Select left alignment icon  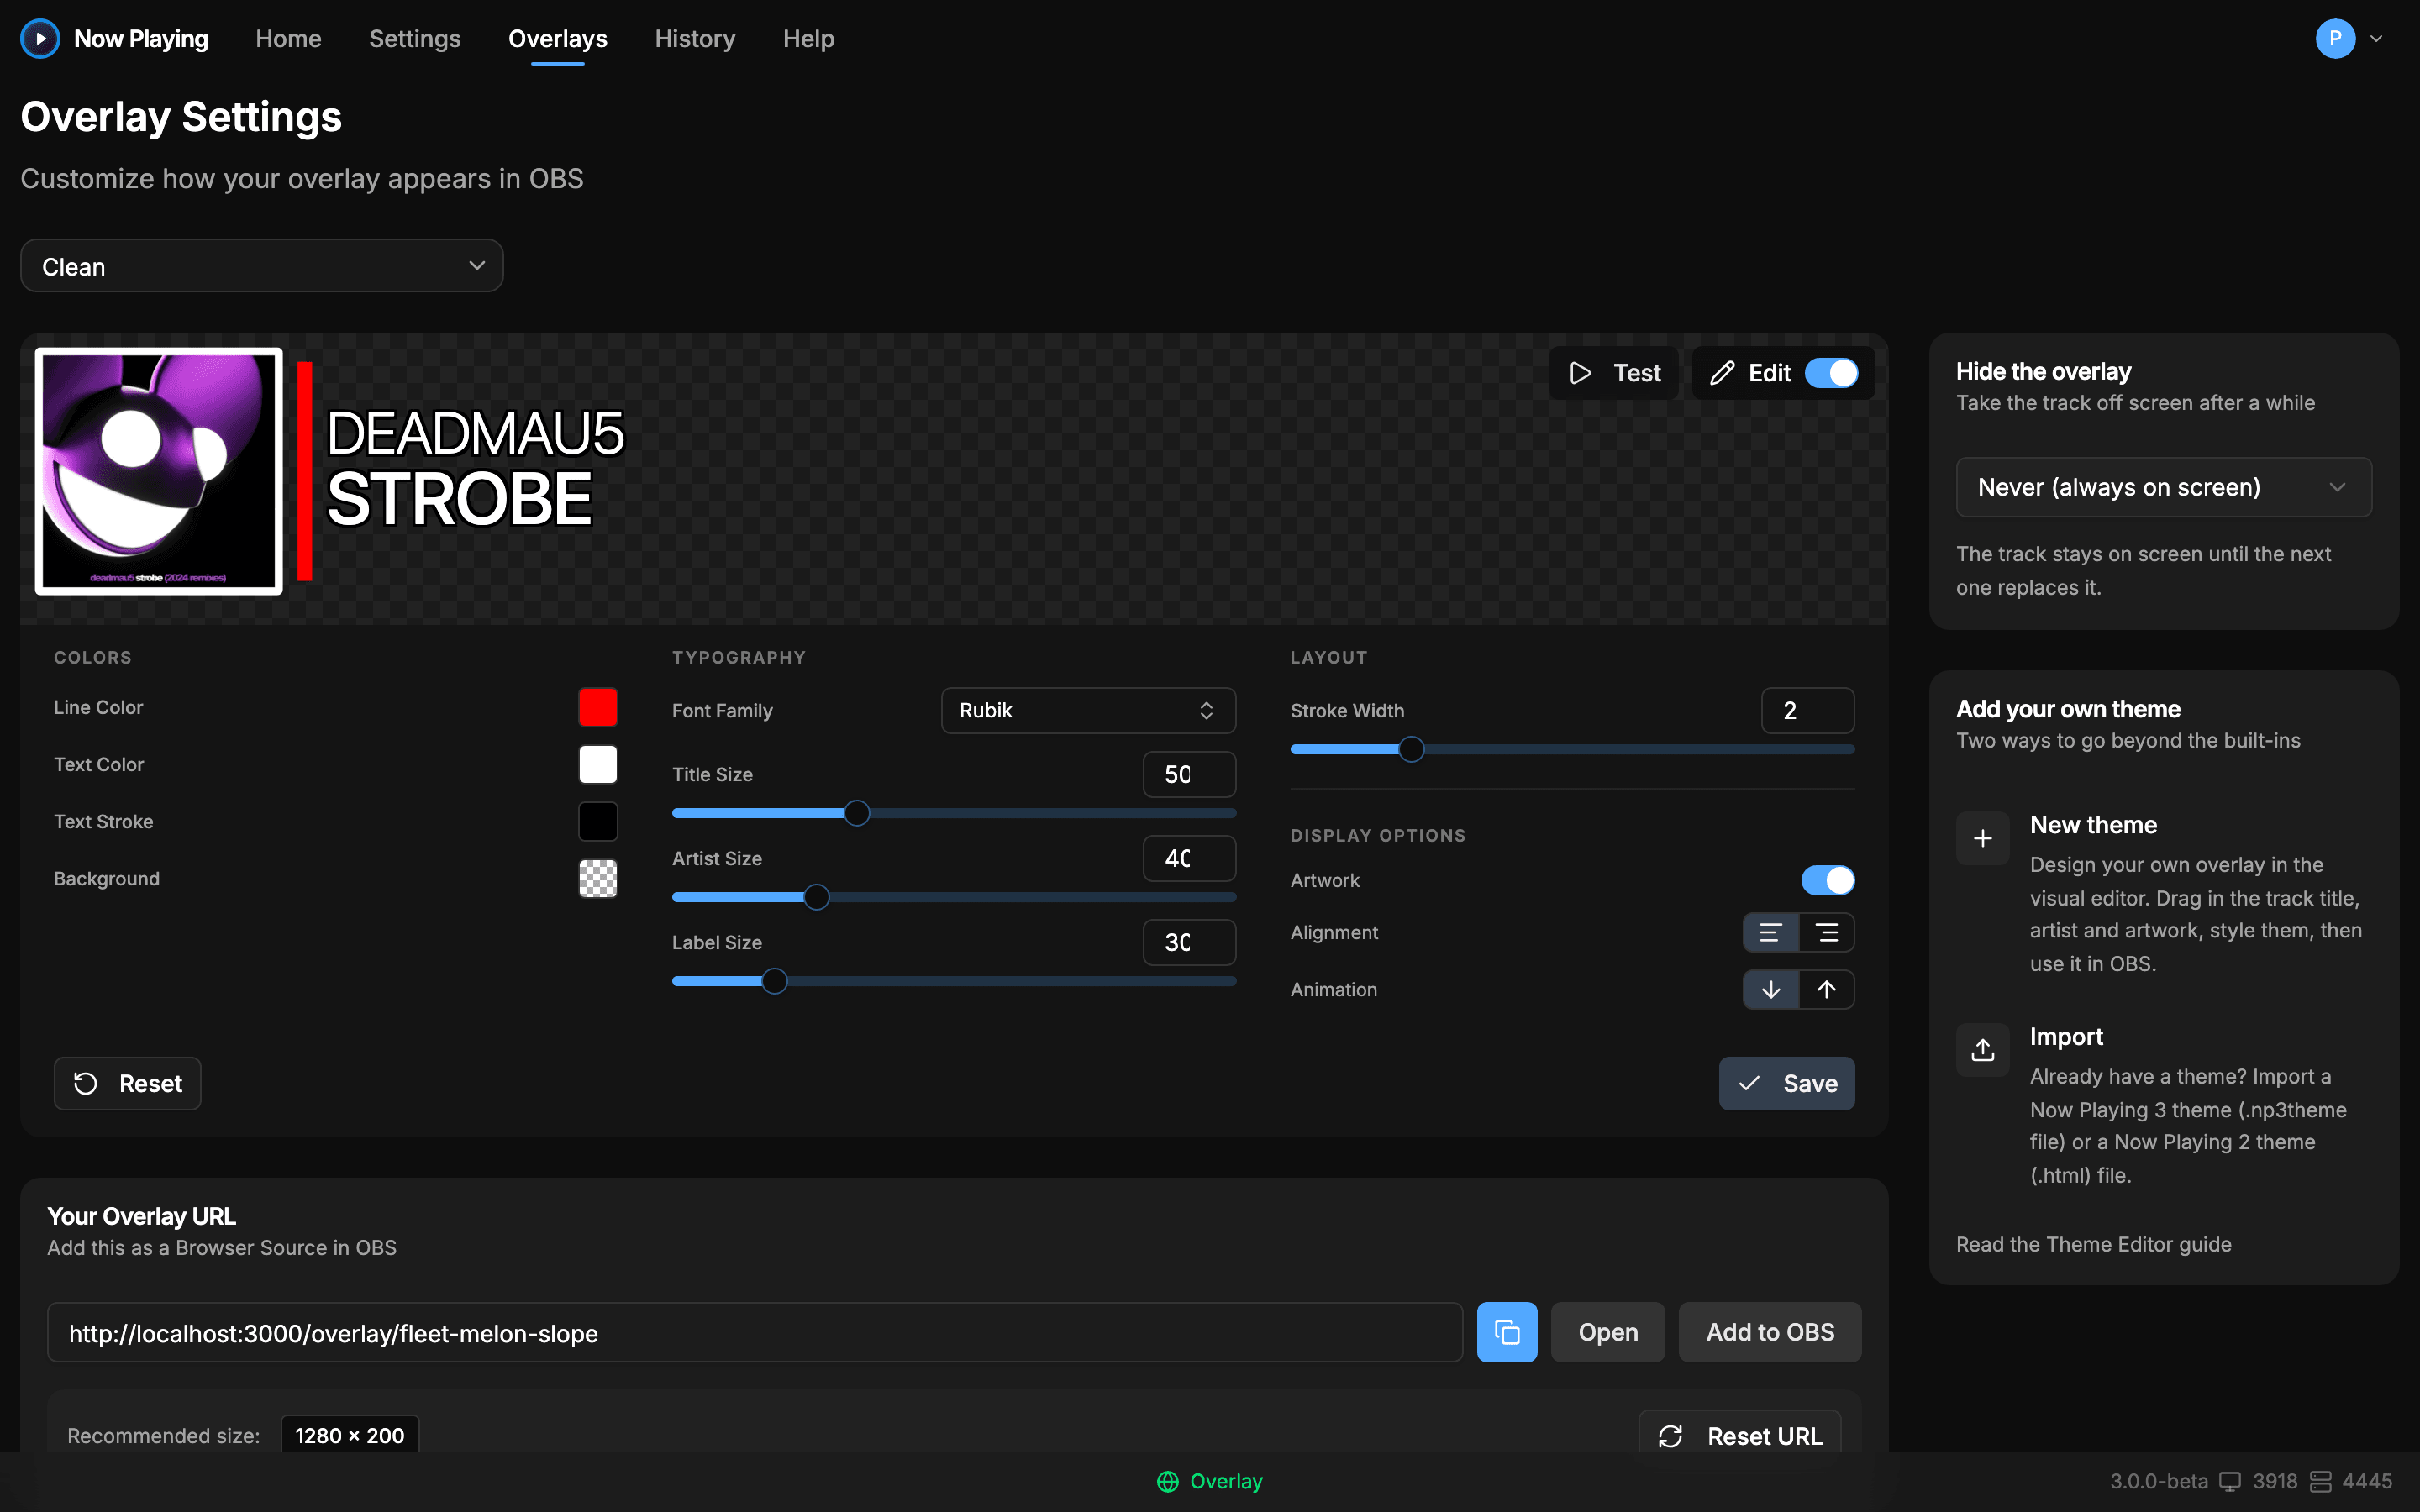pos(1770,932)
